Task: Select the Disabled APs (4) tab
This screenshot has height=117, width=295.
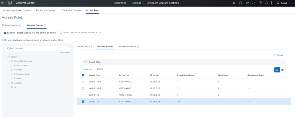Action: click(x=105, y=46)
